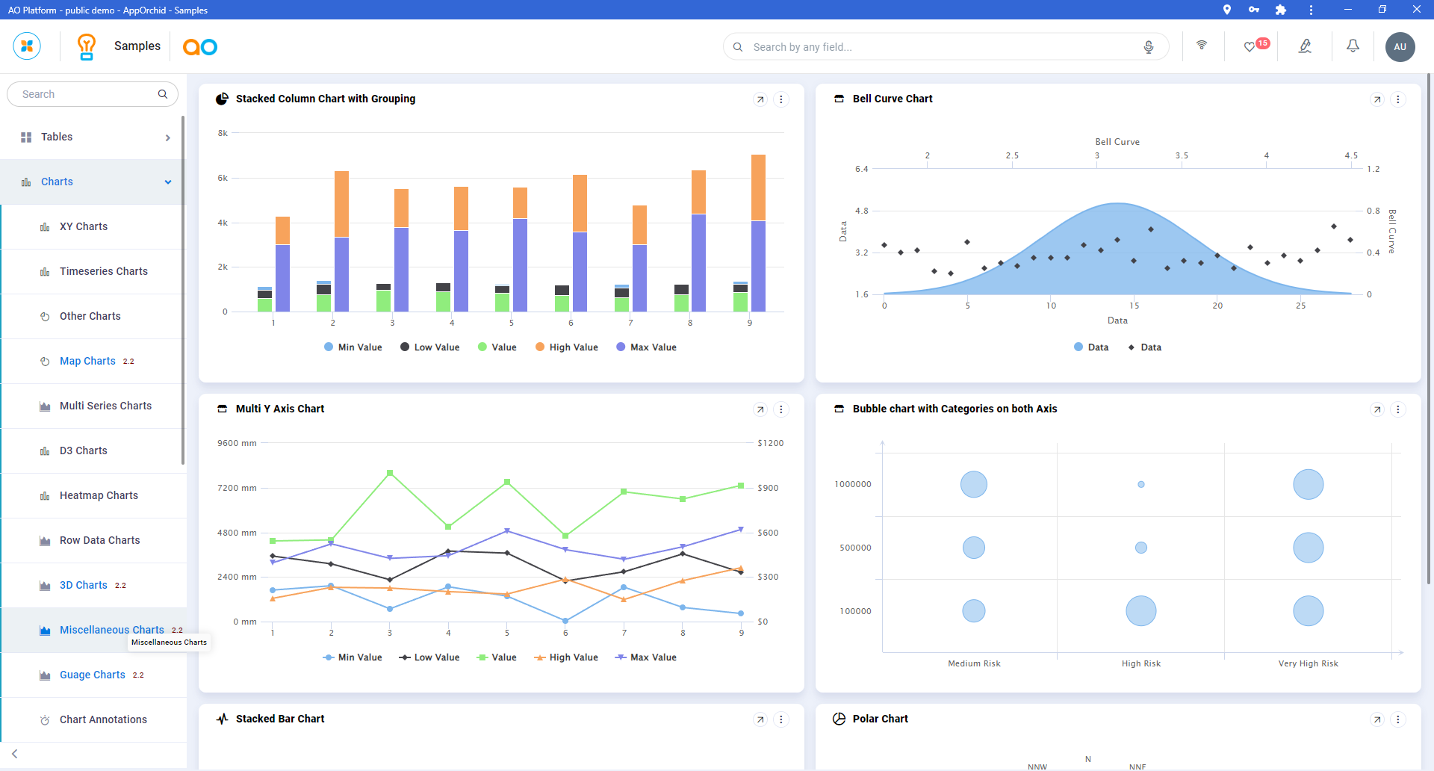Open the Map Charts link
This screenshot has height=771, width=1434.
point(87,361)
